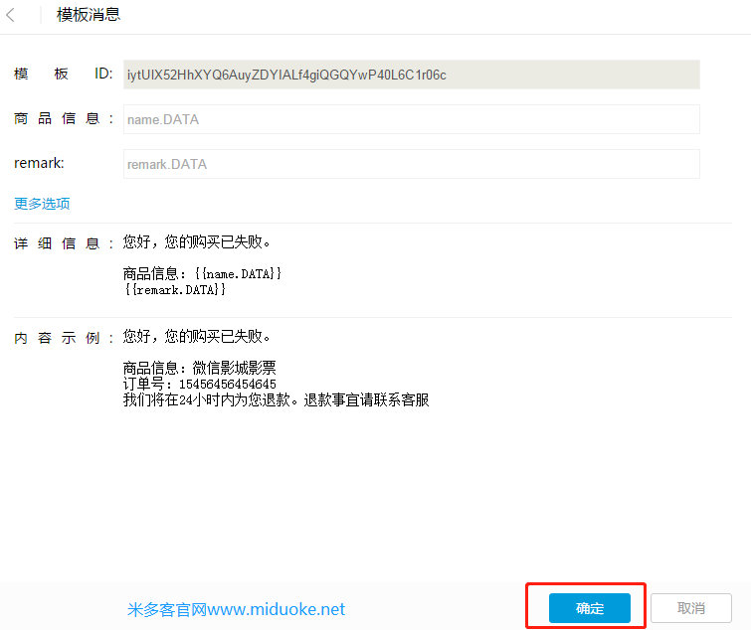
Task: Click the template ID field
Action: 411,75
